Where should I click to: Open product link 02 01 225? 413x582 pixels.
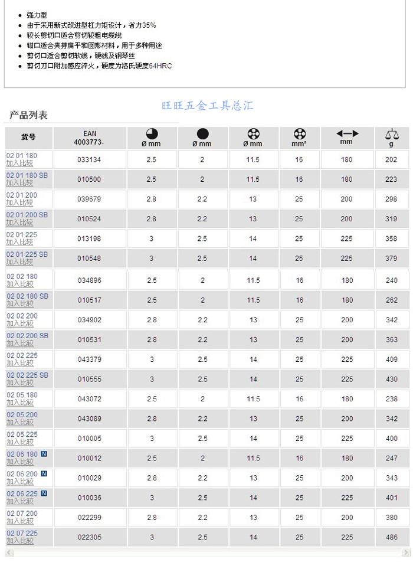coord(21,234)
